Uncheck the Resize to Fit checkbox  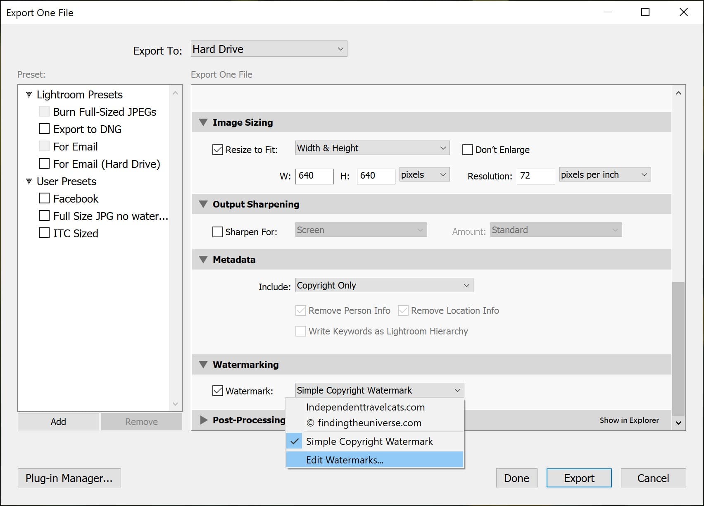218,150
